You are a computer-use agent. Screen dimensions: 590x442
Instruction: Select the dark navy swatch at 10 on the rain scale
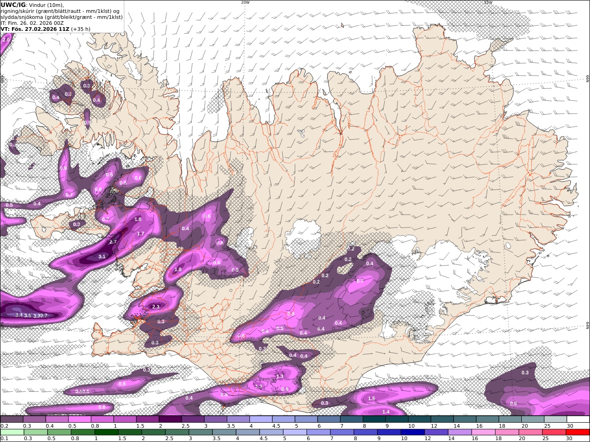pos(412,432)
